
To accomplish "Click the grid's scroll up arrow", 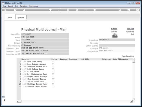I will (134, 59).
